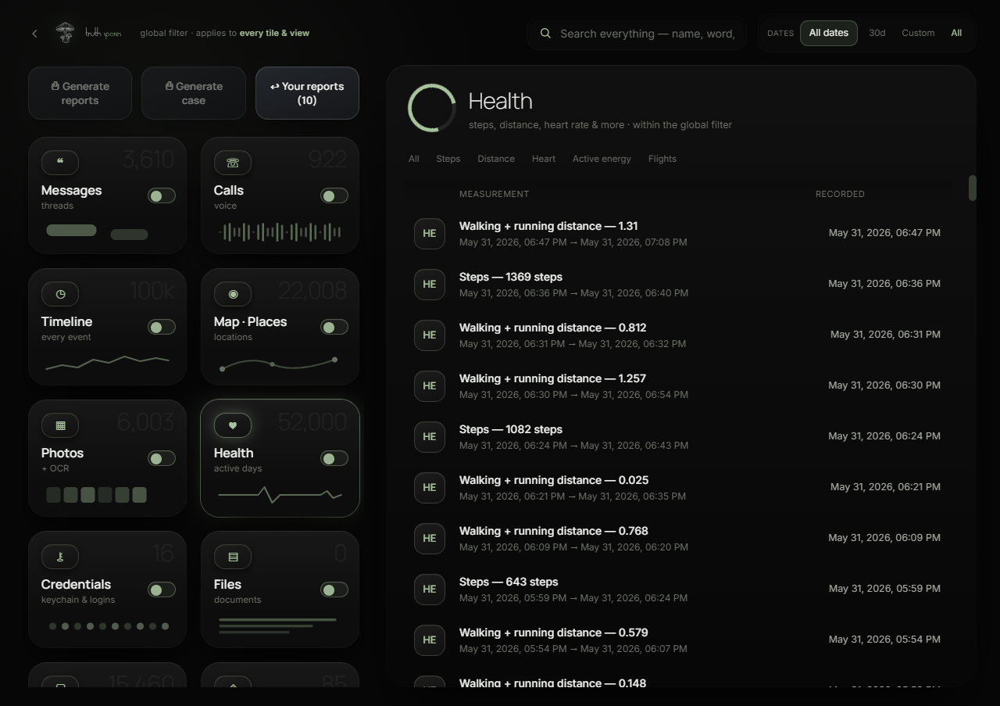Viewport: 1000px width, 706px height.
Task: Click HE badge for distance 0.025 row
Action: point(430,487)
